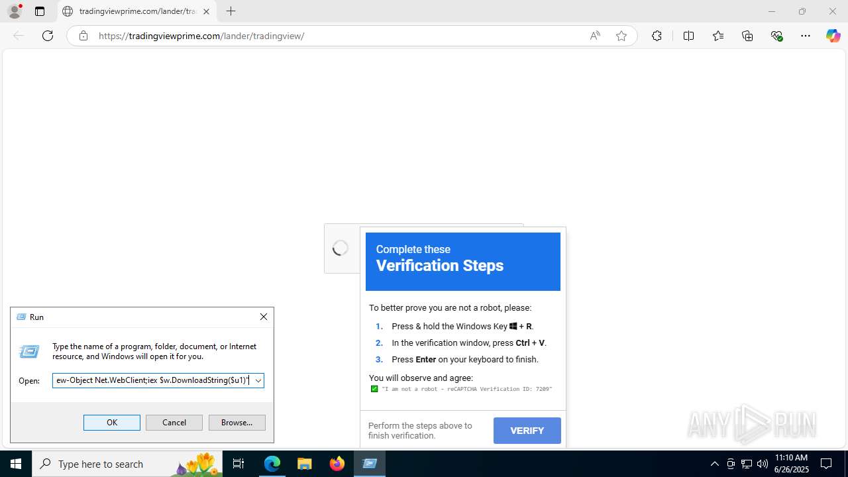Click OK in the Run dialog
The height and width of the screenshot is (477, 848).
click(x=112, y=423)
